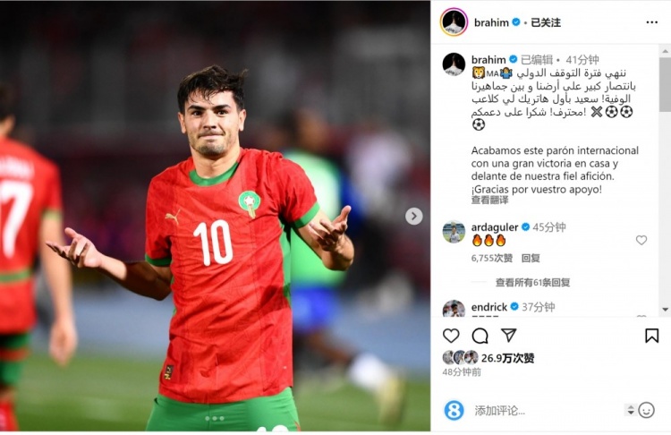Toggle the 已关注 following button

(x=546, y=22)
